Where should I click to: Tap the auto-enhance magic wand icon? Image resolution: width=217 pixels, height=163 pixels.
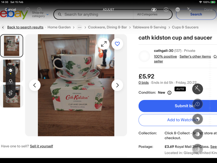coord(197,89)
